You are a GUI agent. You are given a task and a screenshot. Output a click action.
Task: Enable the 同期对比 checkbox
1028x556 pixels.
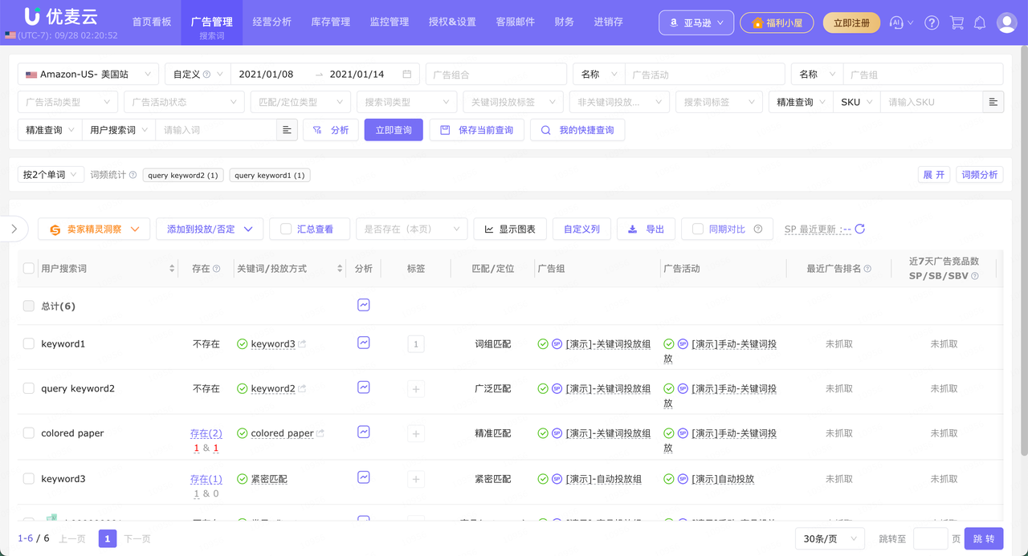click(x=698, y=229)
